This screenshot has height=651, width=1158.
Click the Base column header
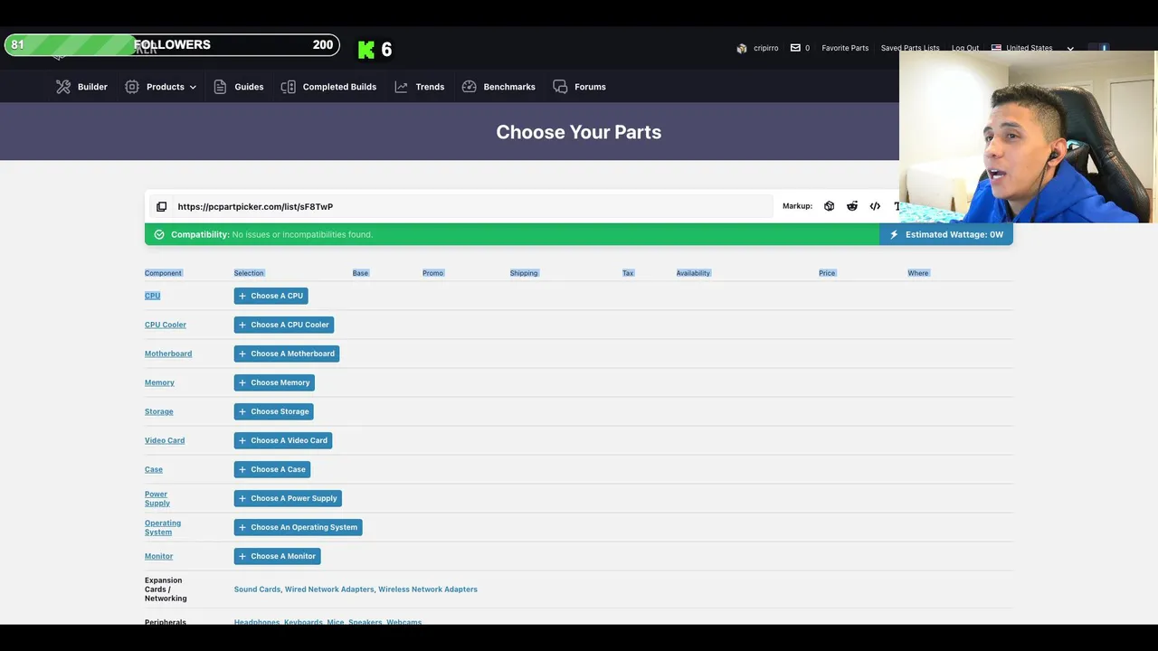pos(360,273)
